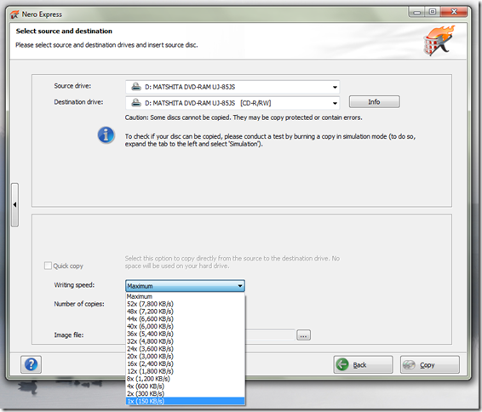
Task: Click the Image file path field
Action: pyautogui.click(x=270, y=335)
